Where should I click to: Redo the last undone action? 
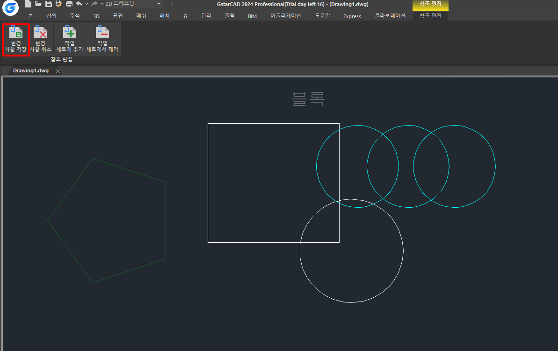point(94,4)
